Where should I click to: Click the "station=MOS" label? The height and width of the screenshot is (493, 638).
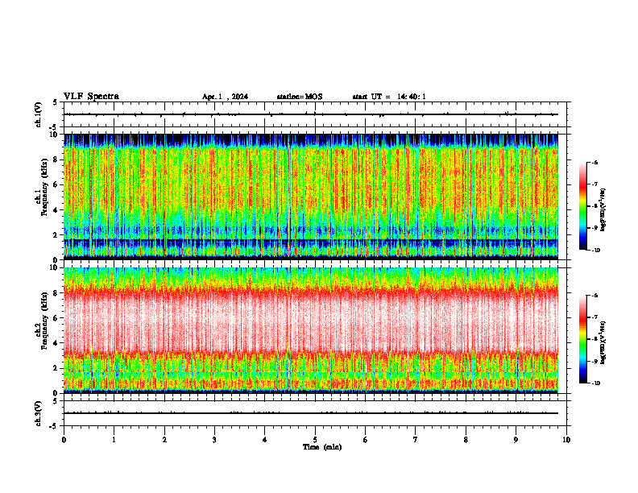(x=300, y=97)
